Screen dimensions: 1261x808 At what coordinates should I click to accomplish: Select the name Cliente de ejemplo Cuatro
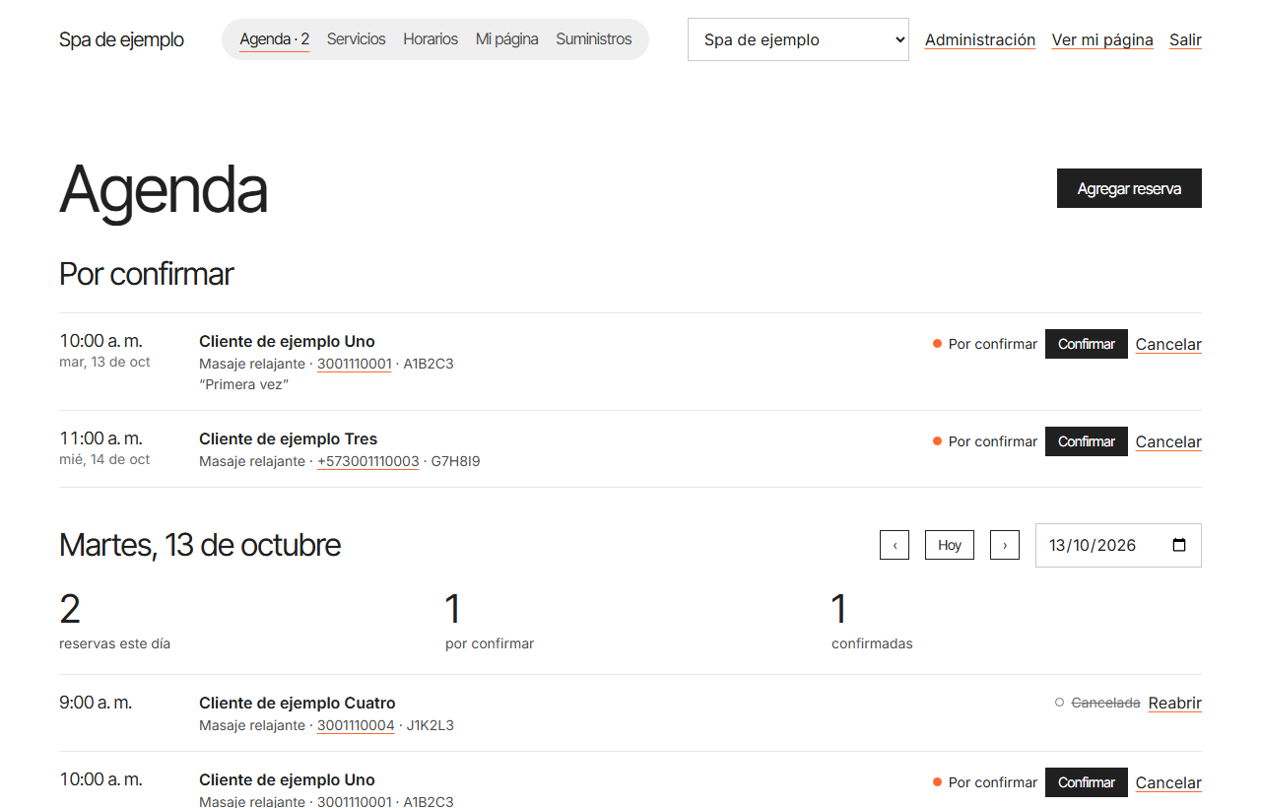coord(298,703)
